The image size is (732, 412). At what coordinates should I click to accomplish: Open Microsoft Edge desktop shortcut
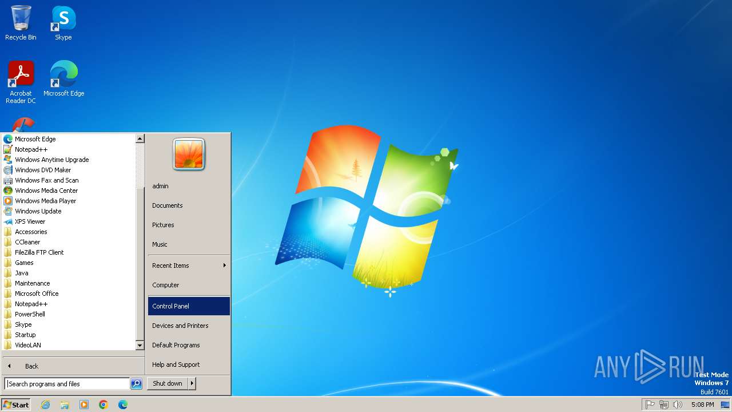tap(63, 78)
